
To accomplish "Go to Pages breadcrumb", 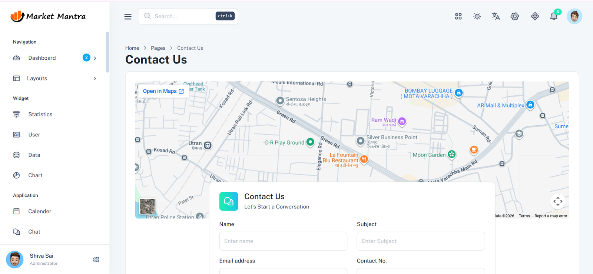I will [158, 48].
